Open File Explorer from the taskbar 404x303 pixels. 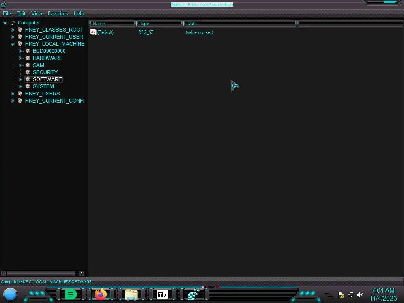tap(131, 295)
